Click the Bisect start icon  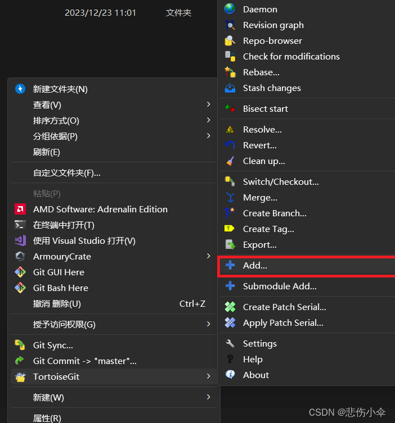230,108
